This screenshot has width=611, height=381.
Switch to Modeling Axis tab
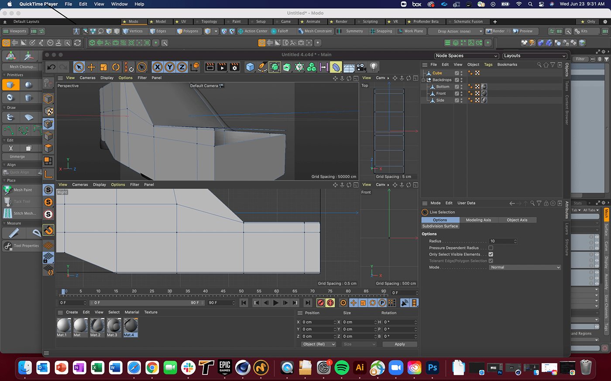point(478,220)
